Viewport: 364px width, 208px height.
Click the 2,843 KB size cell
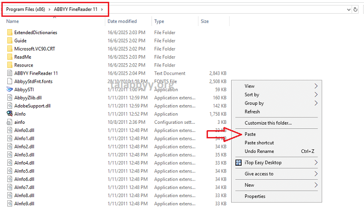[x=218, y=73]
